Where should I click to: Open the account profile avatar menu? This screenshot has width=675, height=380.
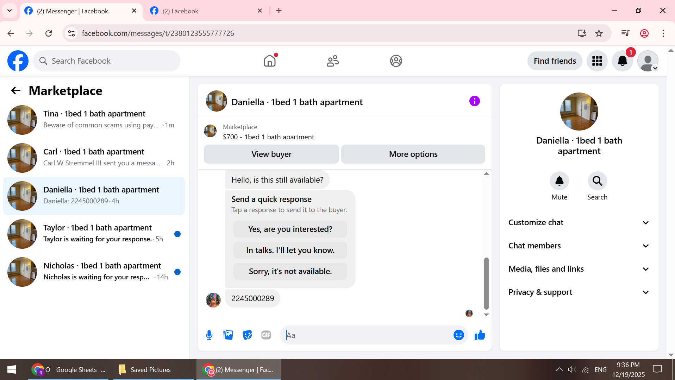coord(648,61)
